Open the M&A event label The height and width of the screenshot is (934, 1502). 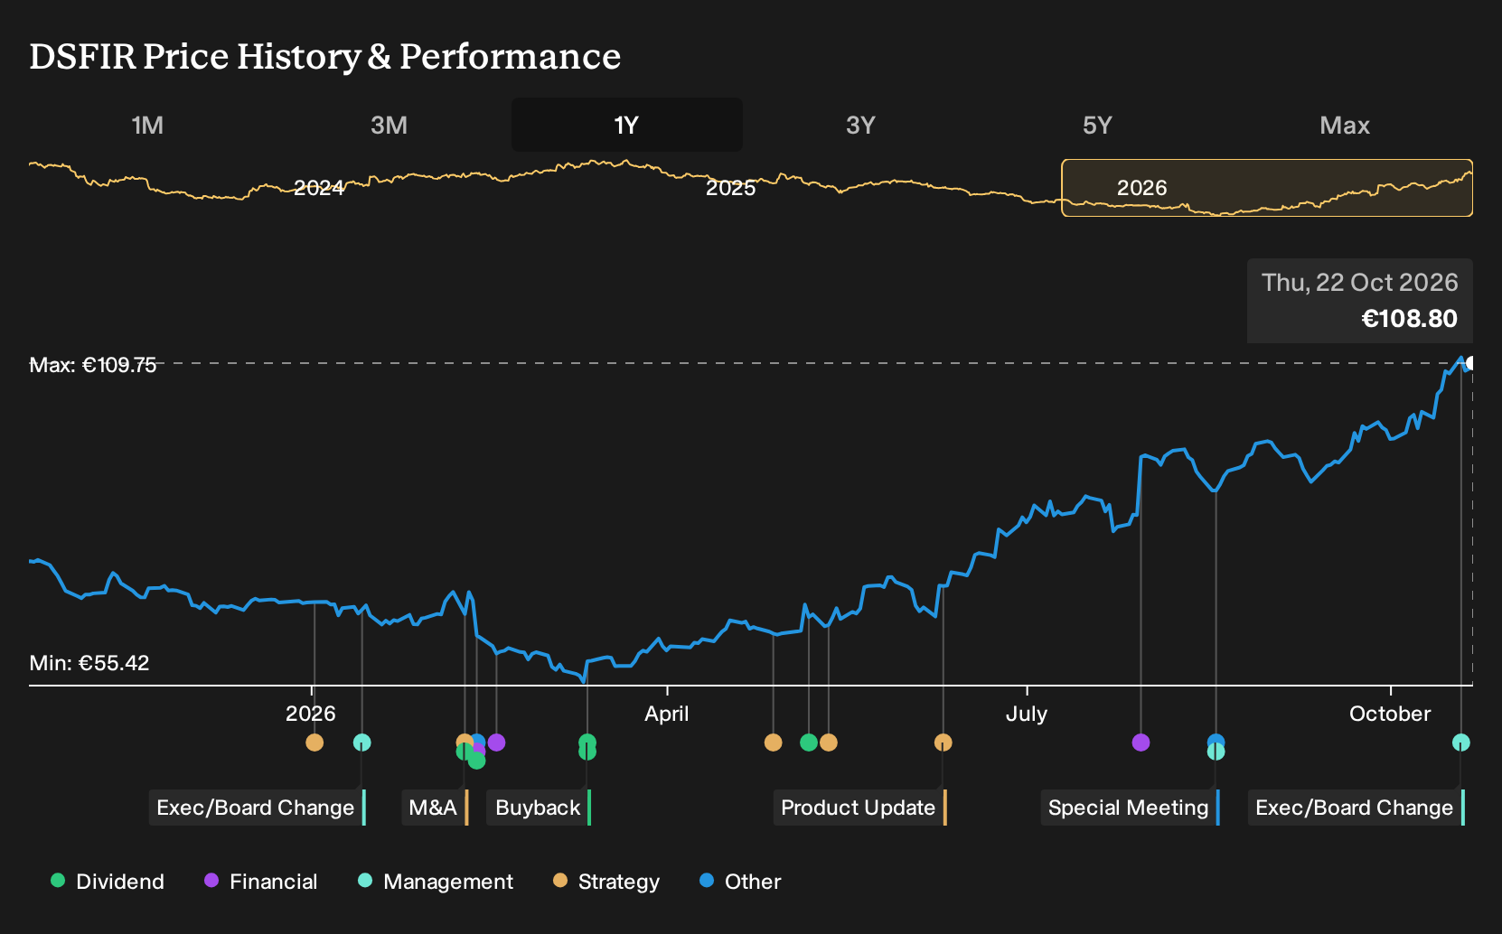(x=435, y=808)
